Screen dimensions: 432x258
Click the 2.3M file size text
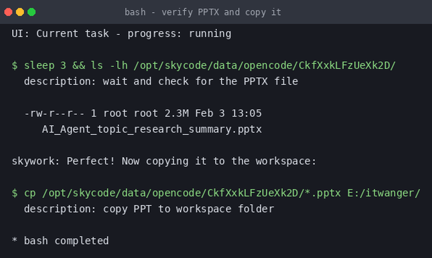click(176, 113)
